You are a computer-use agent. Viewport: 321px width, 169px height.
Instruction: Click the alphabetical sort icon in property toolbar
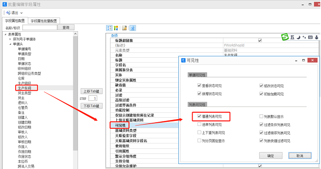[116, 28]
